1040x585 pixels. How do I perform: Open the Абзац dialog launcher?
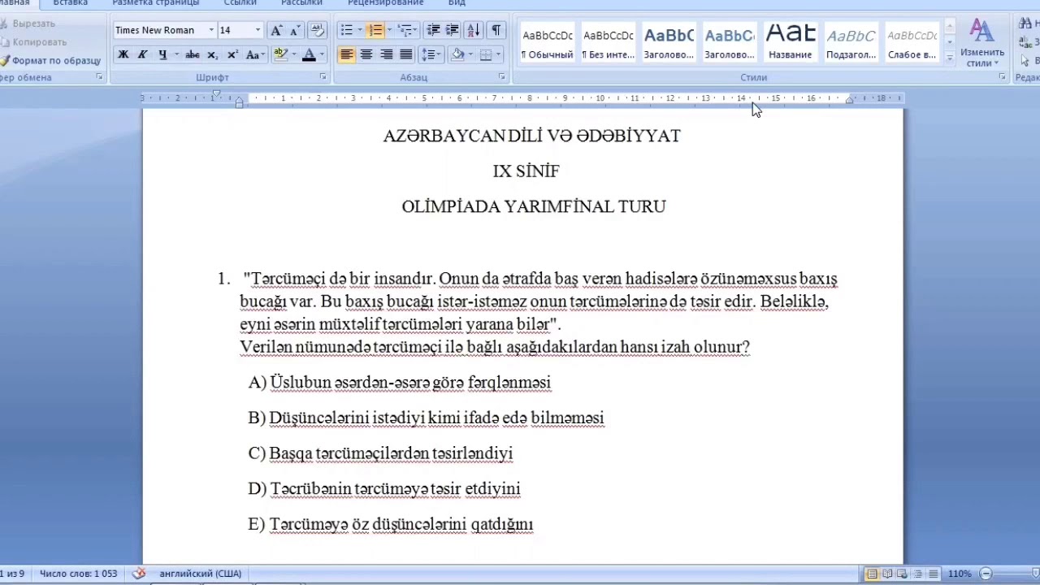(501, 77)
